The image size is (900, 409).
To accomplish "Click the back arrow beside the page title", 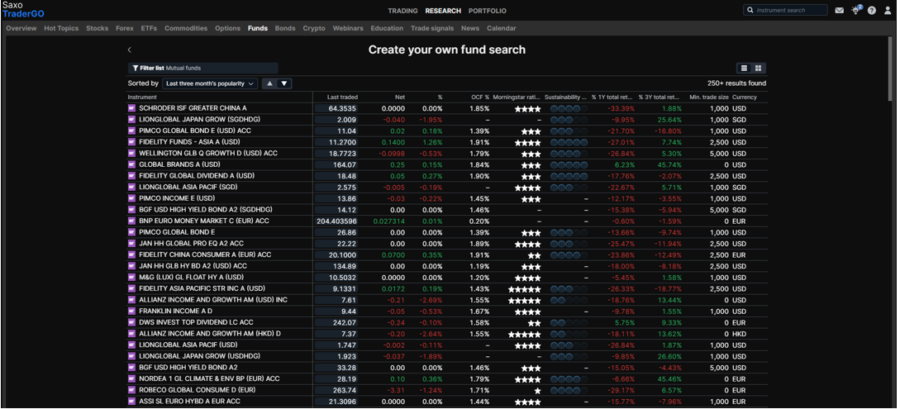I will tap(130, 50).
